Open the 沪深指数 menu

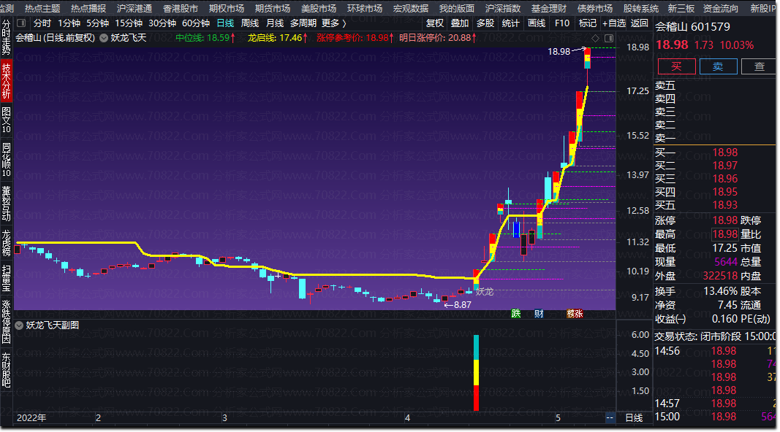[502, 9]
